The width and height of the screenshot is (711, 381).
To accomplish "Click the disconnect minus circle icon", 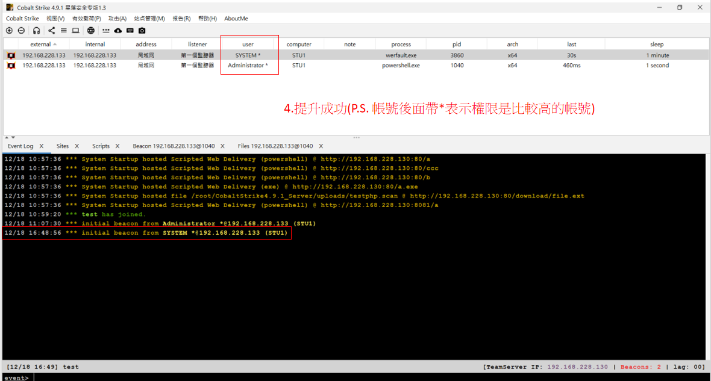I will 21,30.
